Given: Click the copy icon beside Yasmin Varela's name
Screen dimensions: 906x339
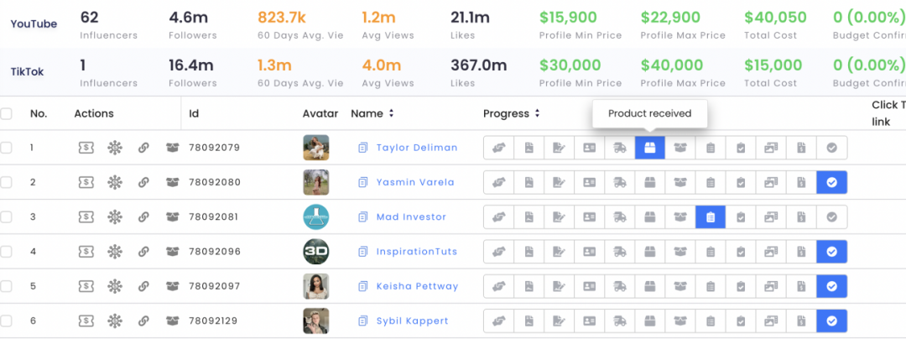Looking at the screenshot, I should click(362, 182).
